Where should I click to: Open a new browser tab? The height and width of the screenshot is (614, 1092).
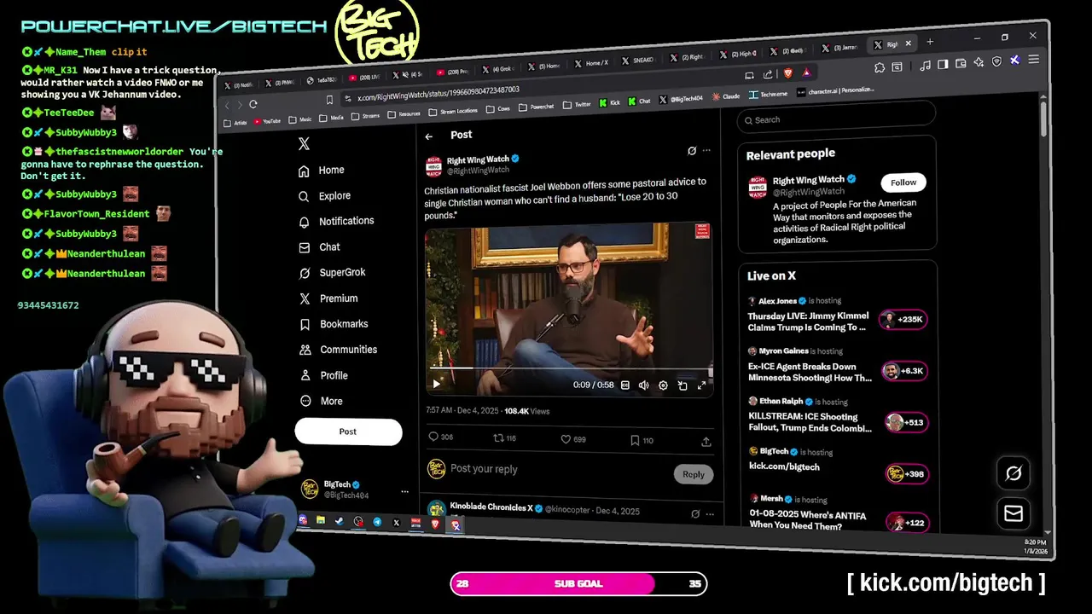point(930,41)
